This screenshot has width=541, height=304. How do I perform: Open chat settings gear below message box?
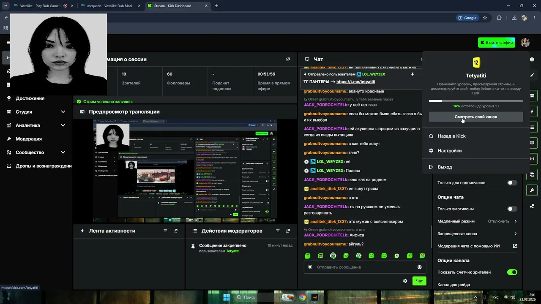405,281
